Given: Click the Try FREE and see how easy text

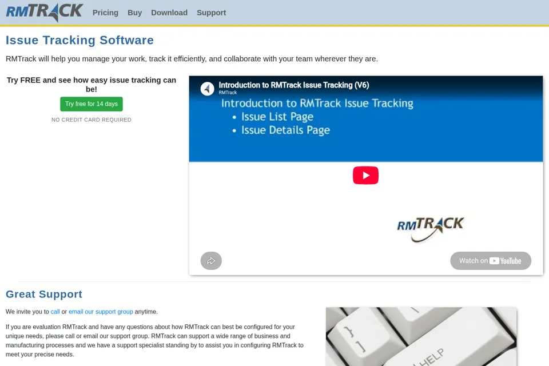Looking at the screenshot, I should tap(91, 85).
